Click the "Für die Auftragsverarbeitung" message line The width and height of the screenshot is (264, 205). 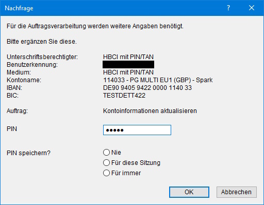pyautogui.click(x=95, y=26)
